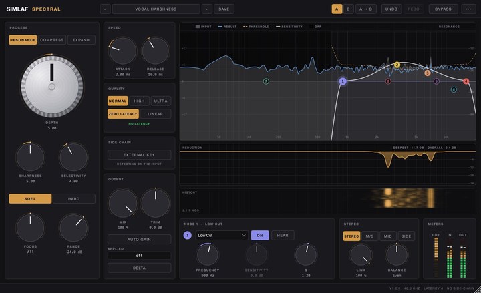Click the resize grip in the bottom-right corner
Image resolution: width=481 pixels, height=293 pixels.
(478, 290)
